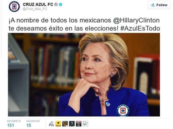Open the @HillaryClinton mention link

(x=137, y=21)
